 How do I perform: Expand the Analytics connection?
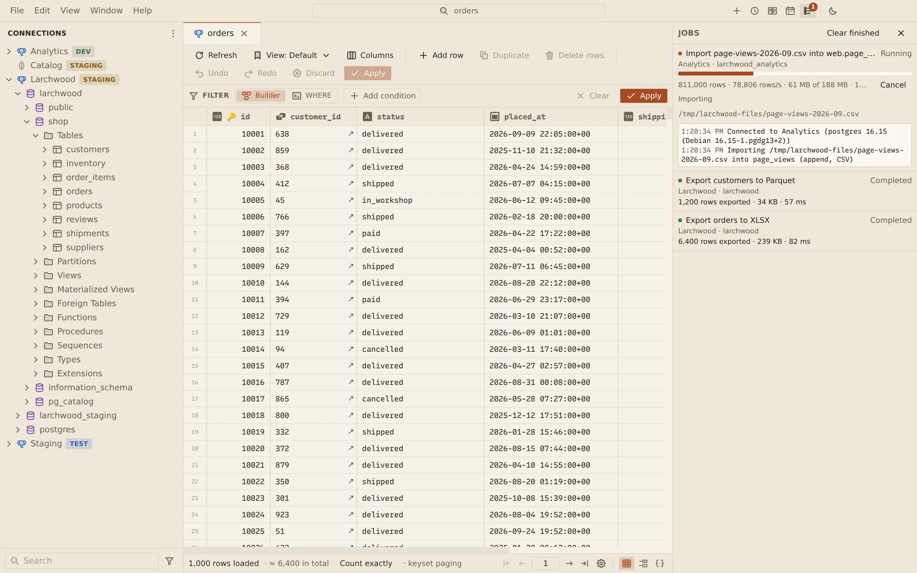click(x=9, y=52)
